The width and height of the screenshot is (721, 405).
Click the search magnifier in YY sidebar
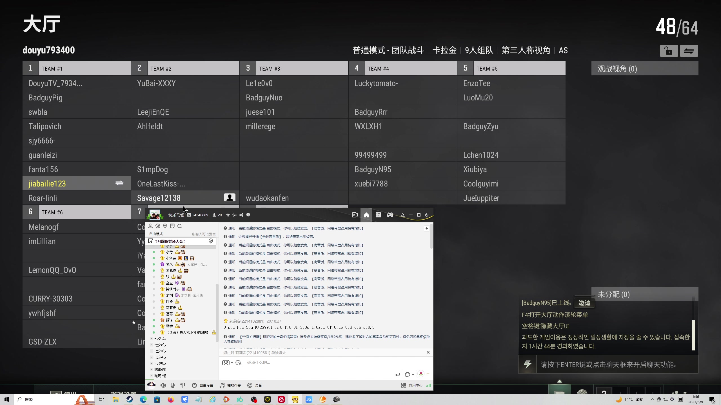point(180,226)
